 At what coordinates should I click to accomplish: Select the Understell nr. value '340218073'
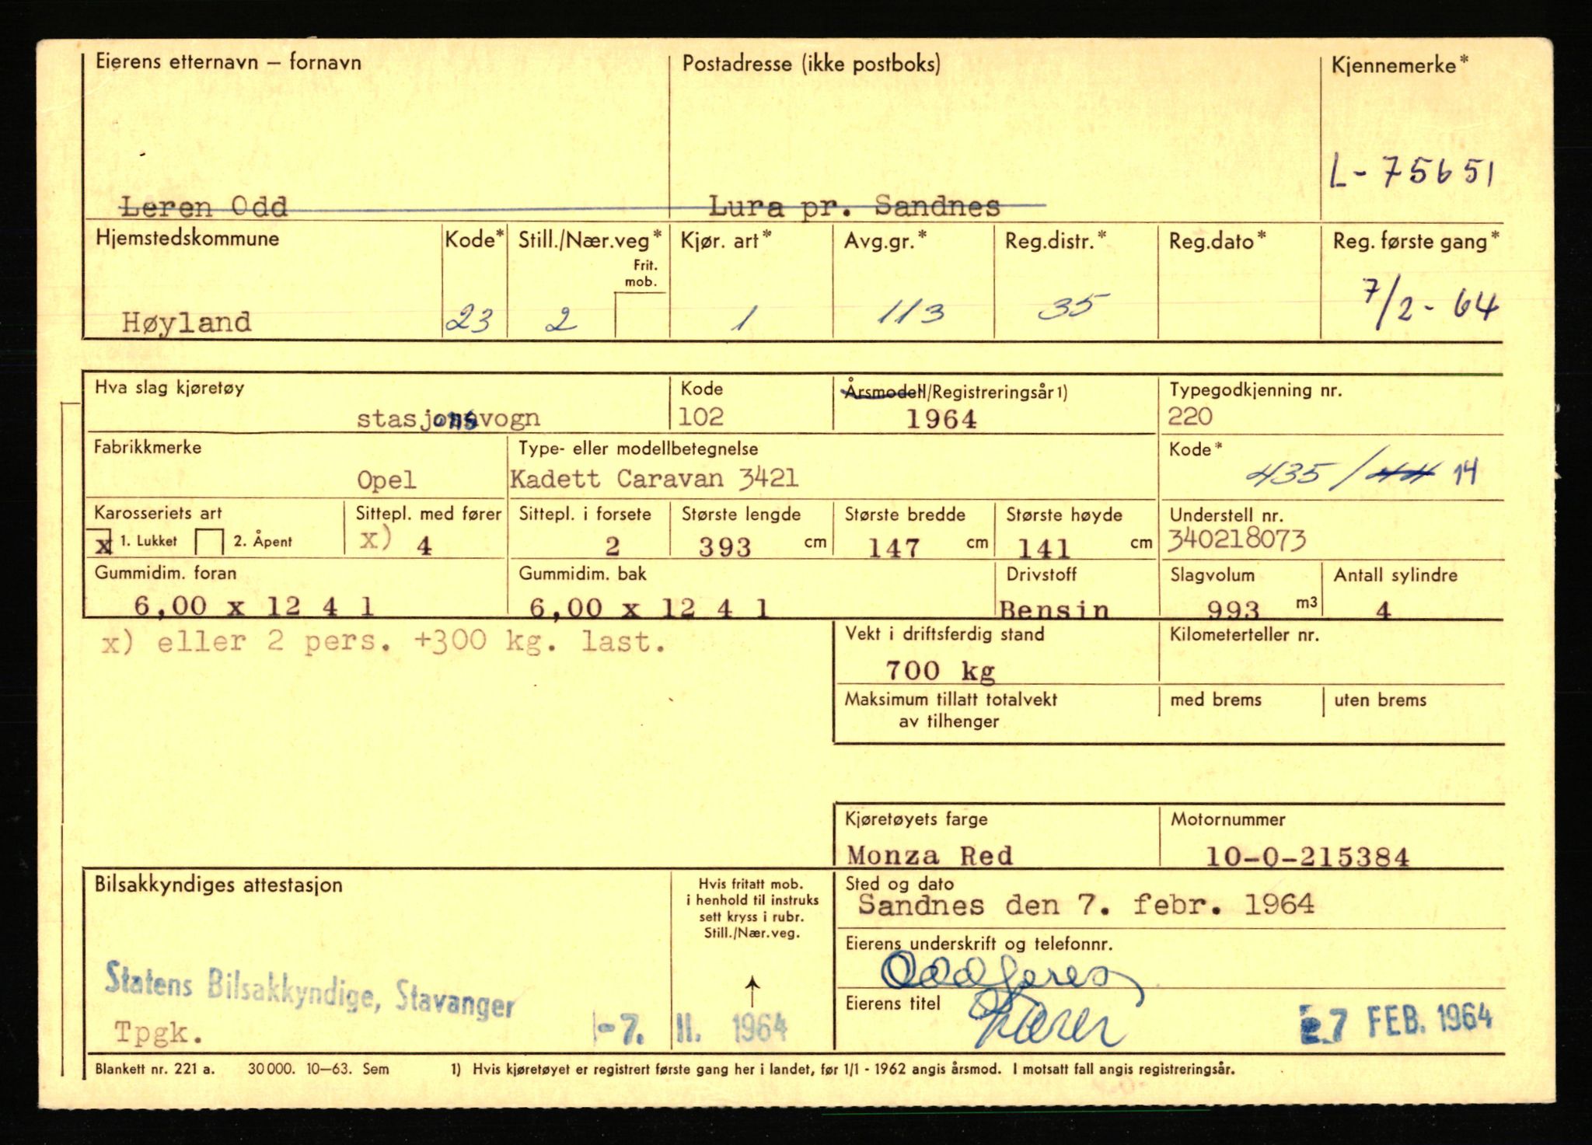click(1237, 539)
